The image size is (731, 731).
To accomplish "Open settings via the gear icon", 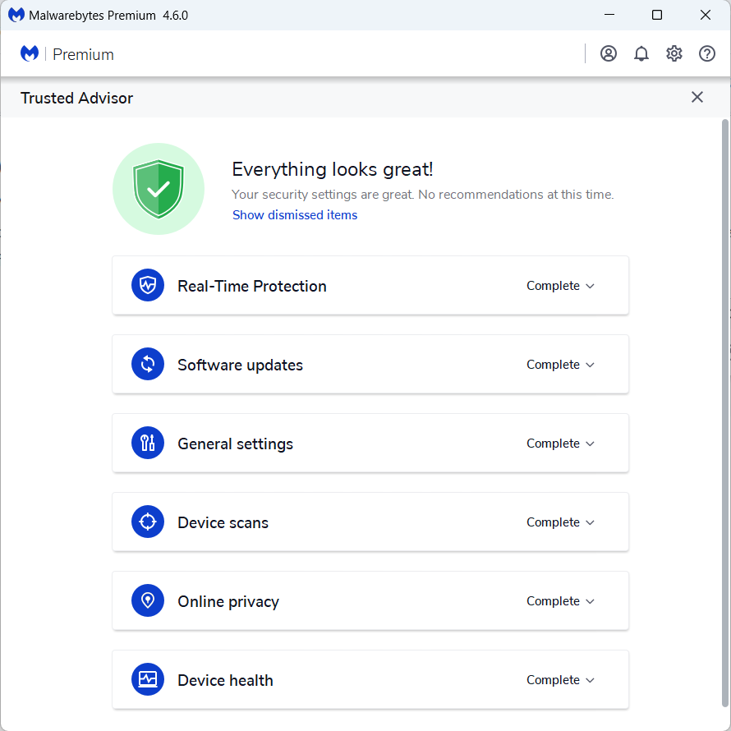I will pos(674,53).
